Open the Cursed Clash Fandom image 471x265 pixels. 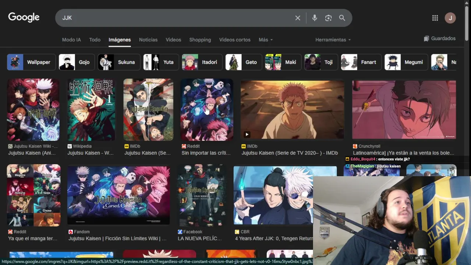(x=118, y=195)
